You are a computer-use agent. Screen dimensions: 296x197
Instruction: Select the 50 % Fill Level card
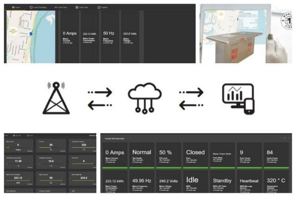pyautogui.click(x=168, y=155)
